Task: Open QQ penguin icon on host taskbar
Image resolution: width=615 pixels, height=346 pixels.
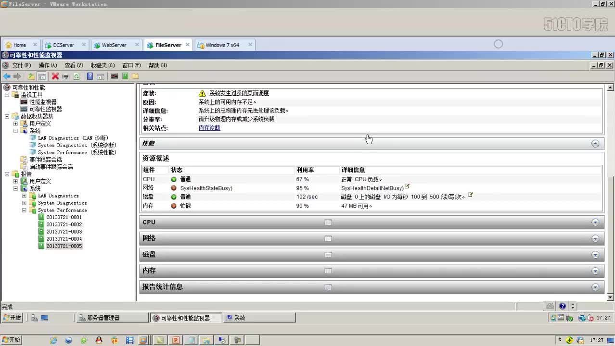Action: pos(99,340)
